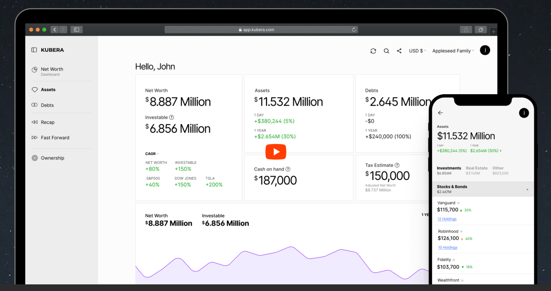Viewport: 551px width, 291px height.
Task: Click the refresh sync icon in header
Action: [373, 51]
